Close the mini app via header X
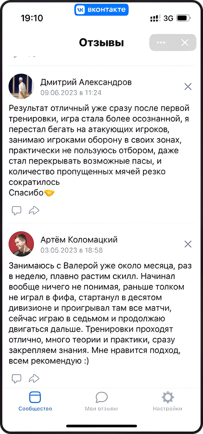Screen dimensions: 203x434 (x=185, y=43)
